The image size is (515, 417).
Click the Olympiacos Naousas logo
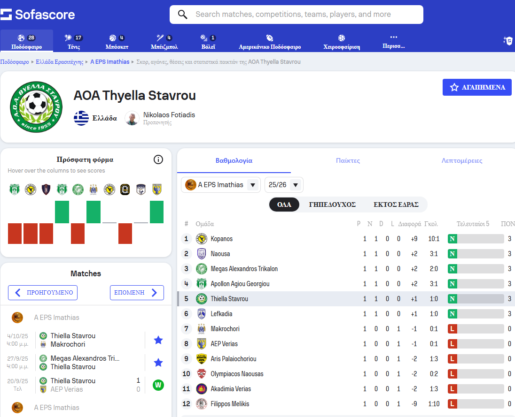(201, 374)
